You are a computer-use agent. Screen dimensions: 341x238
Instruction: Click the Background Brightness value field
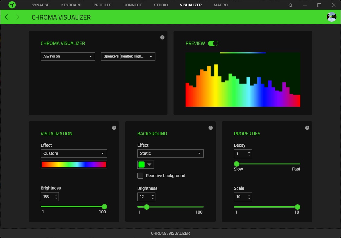(146, 197)
